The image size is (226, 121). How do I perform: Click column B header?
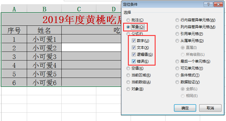[44, 9]
